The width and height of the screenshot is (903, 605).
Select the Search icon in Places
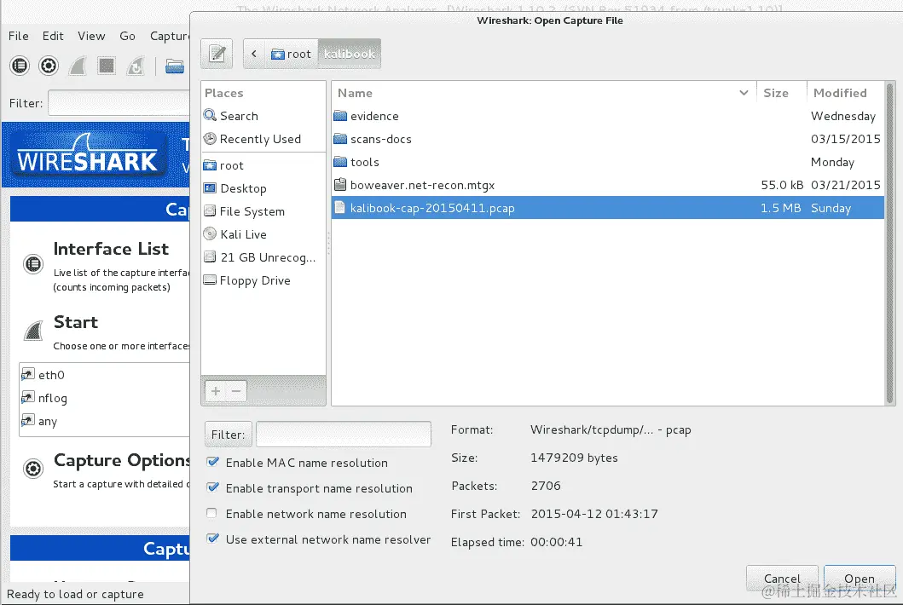point(211,115)
